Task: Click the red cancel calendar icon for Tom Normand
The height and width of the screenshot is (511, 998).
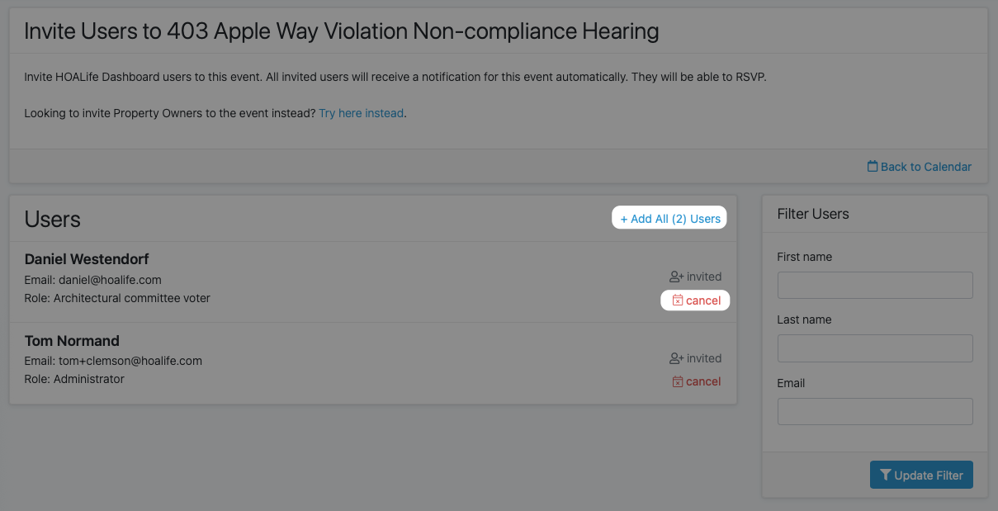Action: [x=678, y=381]
